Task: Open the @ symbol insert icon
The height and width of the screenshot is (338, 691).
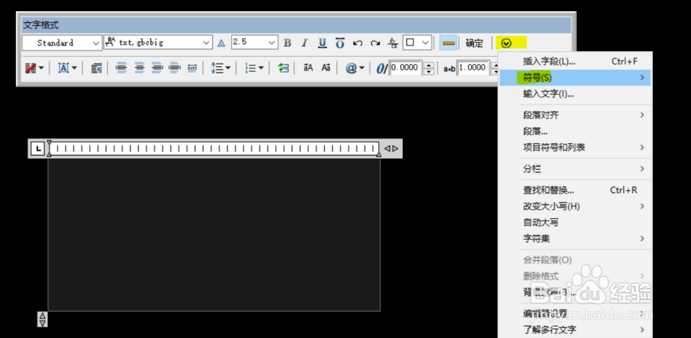Action: point(351,68)
